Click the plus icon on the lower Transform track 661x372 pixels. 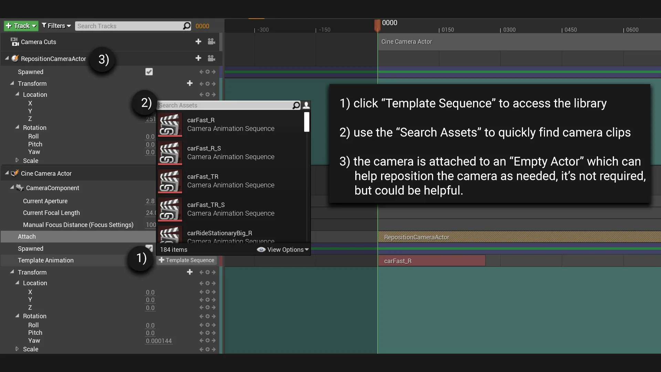click(190, 272)
